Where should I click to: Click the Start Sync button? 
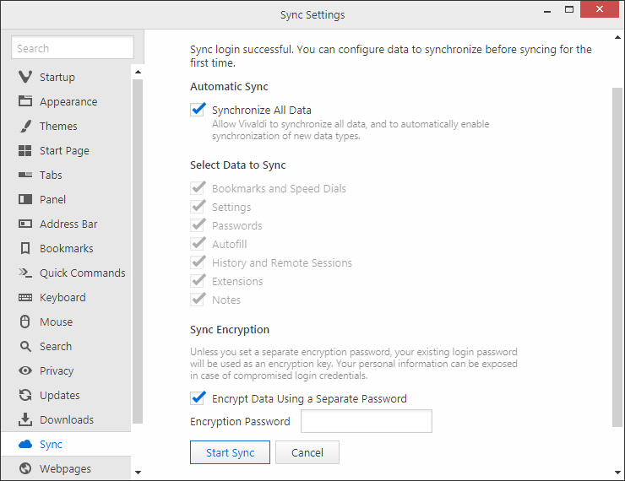230,452
